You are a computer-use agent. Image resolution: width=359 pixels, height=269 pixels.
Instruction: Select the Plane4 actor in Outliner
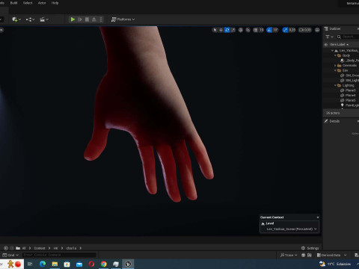(x=341, y=96)
